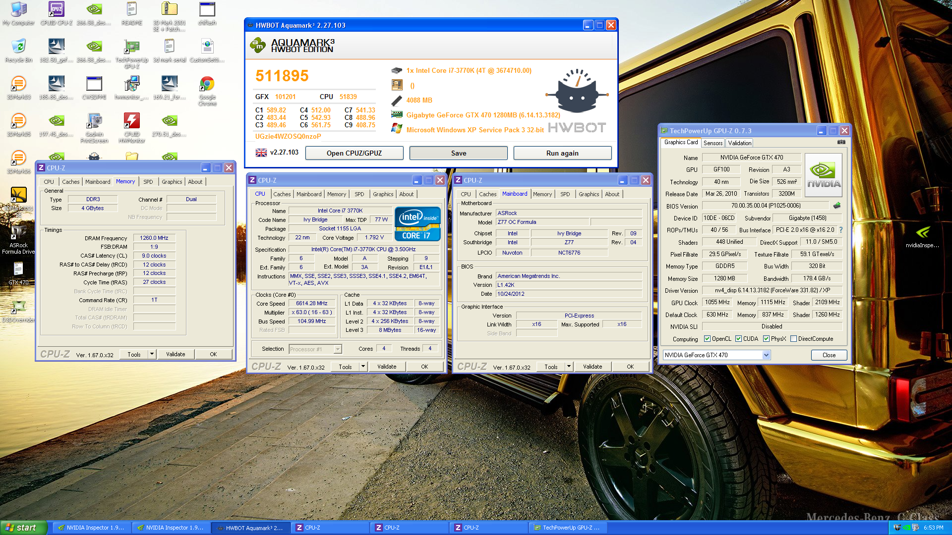
Task: Click the Z77 OC Formula model field
Action: [542, 222]
